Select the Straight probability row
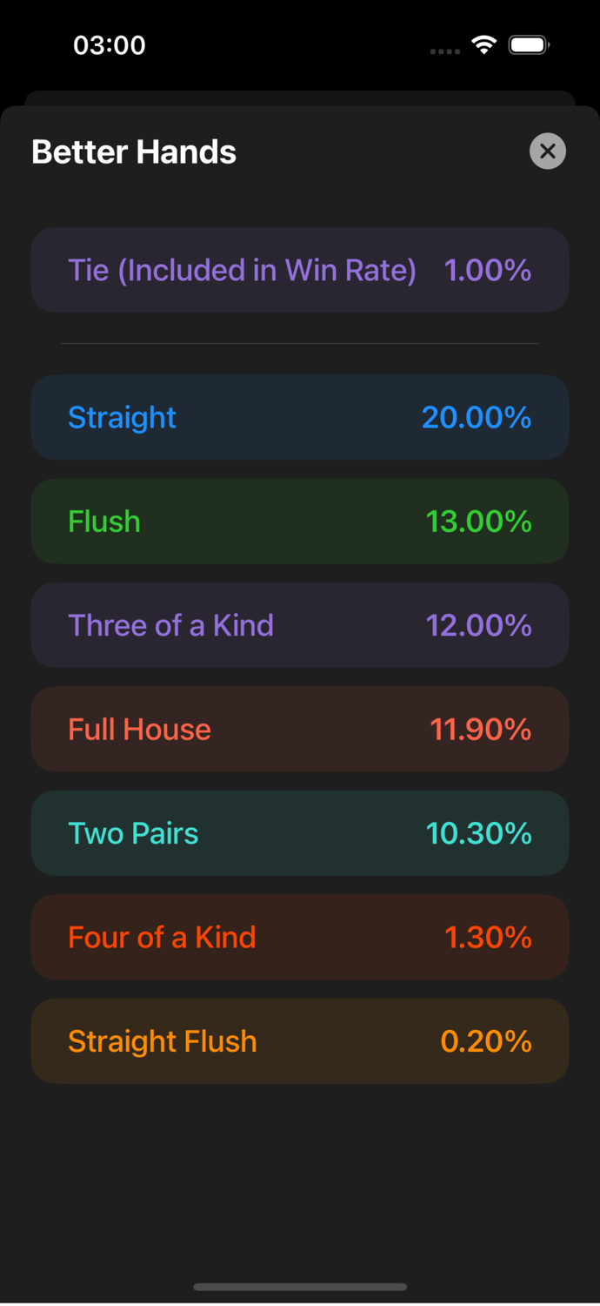Image resolution: width=600 pixels, height=1306 pixels. pos(300,417)
